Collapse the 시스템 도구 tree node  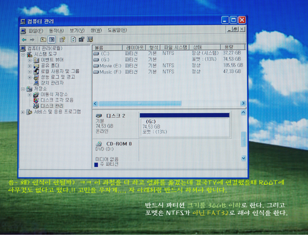(x=23, y=54)
